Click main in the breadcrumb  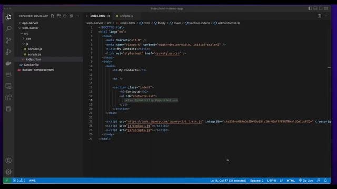[x=177, y=23]
